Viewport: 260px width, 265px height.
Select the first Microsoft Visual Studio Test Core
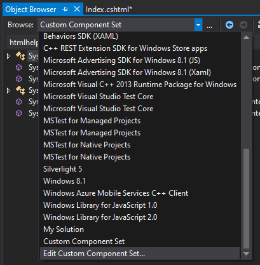tap(140, 97)
